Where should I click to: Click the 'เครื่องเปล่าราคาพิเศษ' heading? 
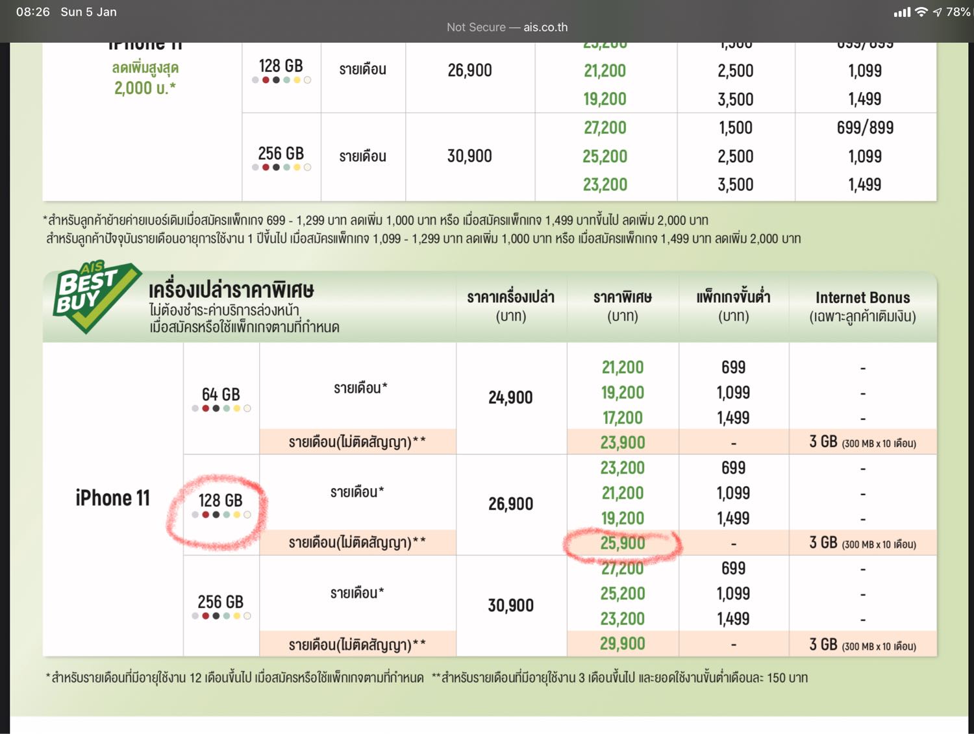(231, 289)
